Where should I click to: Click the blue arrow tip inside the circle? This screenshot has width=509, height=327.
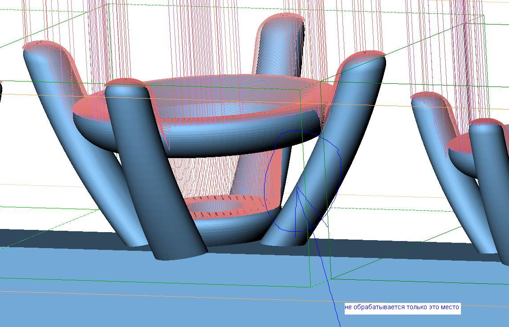point(297,188)
